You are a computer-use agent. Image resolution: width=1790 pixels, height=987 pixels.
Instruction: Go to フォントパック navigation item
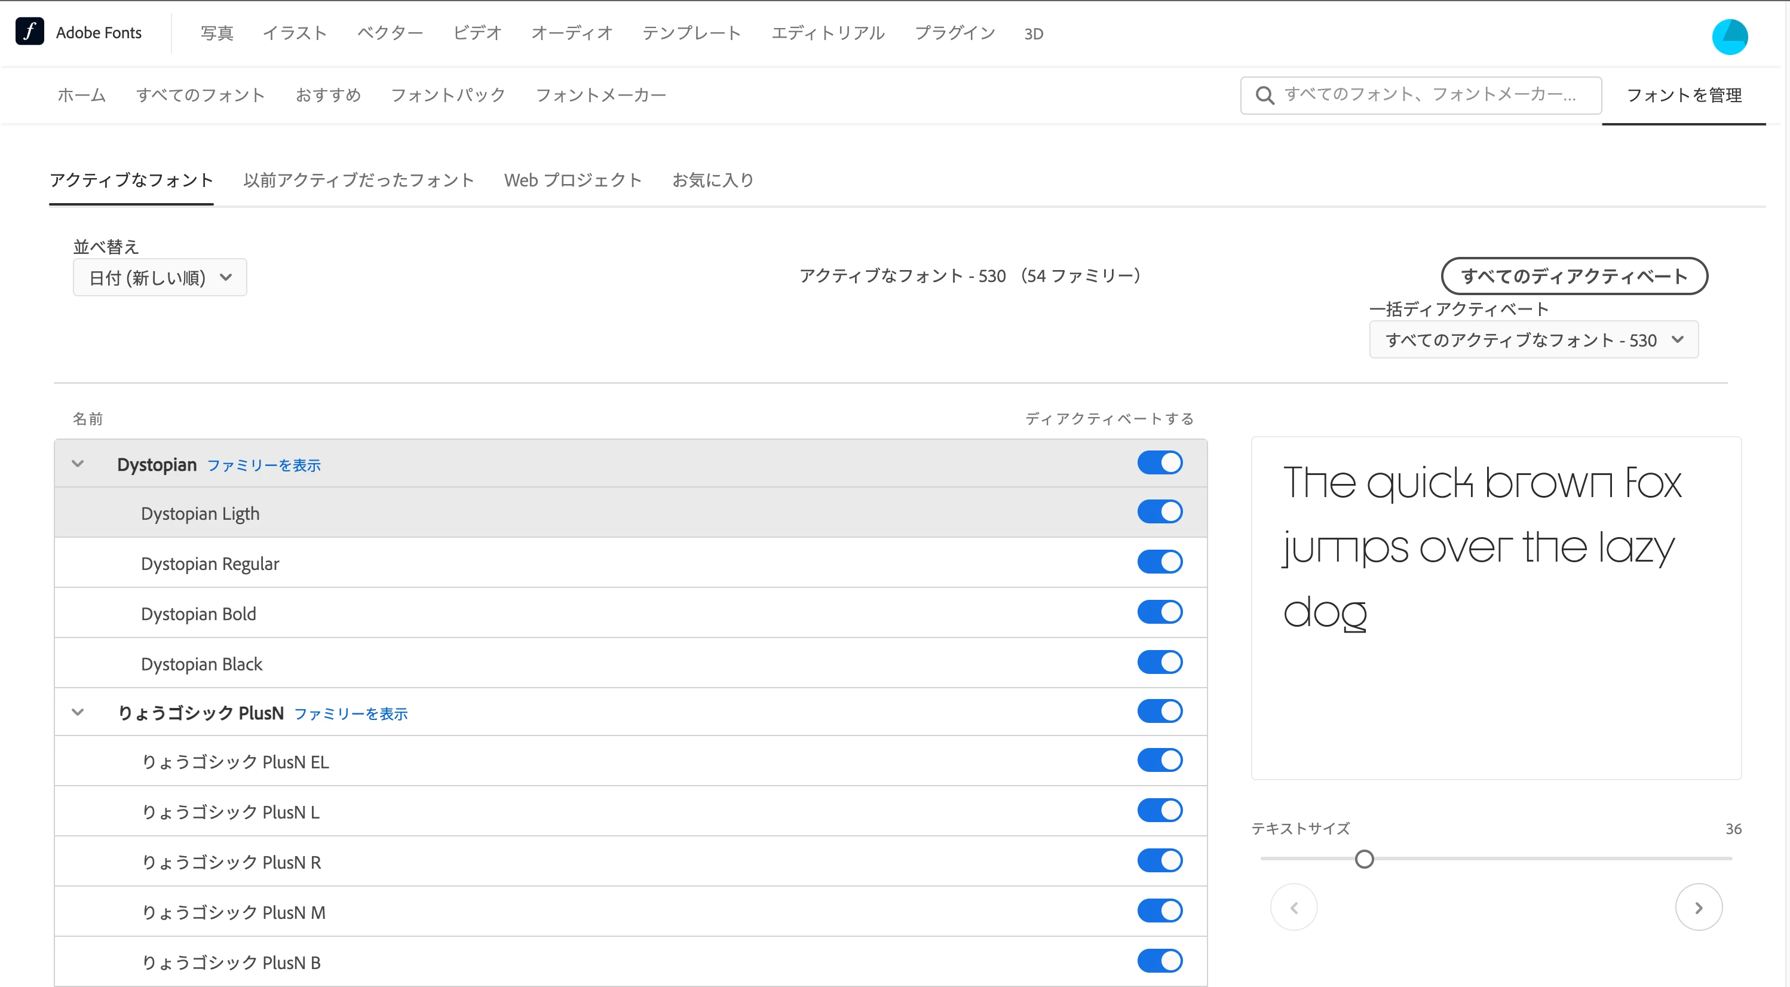(x=447, y=95)
